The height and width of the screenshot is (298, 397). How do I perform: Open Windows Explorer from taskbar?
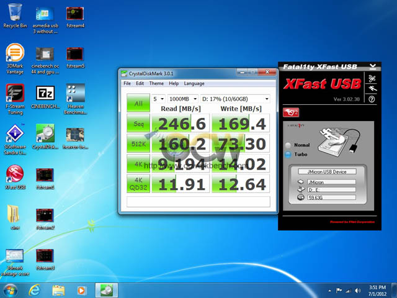pos(58,291)
